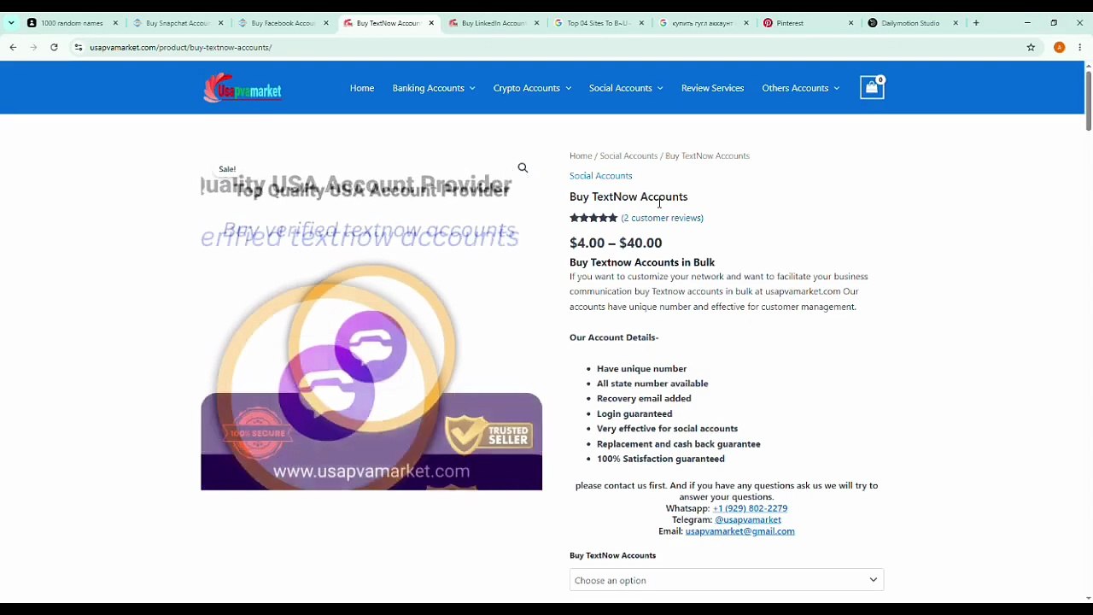Click the usapvamarket@gmail.com email link
This screenshot has width=1093, height=615.
[x=739, y=531]
